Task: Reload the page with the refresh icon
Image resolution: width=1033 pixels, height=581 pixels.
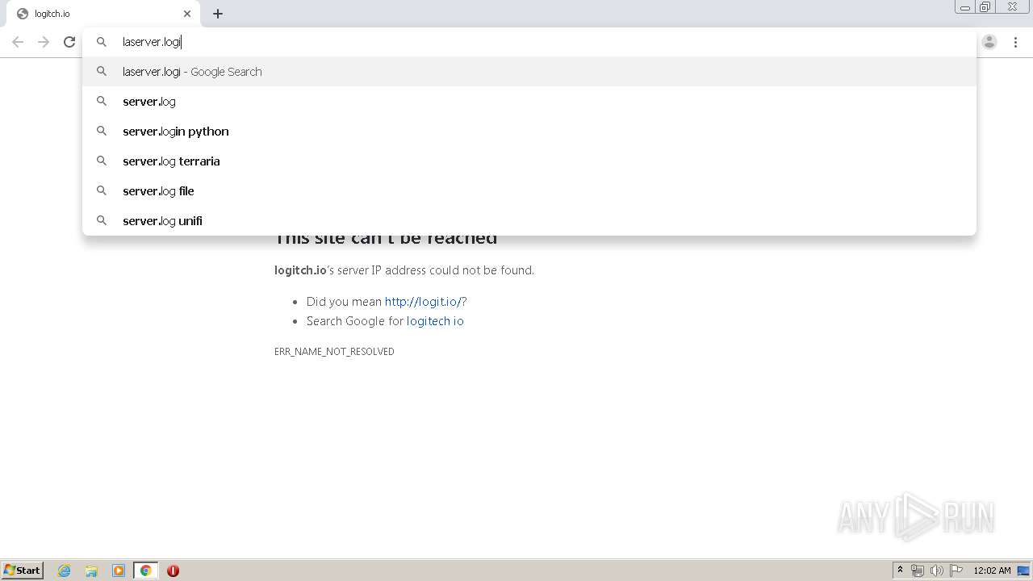Action: click(x=69, y=42)
